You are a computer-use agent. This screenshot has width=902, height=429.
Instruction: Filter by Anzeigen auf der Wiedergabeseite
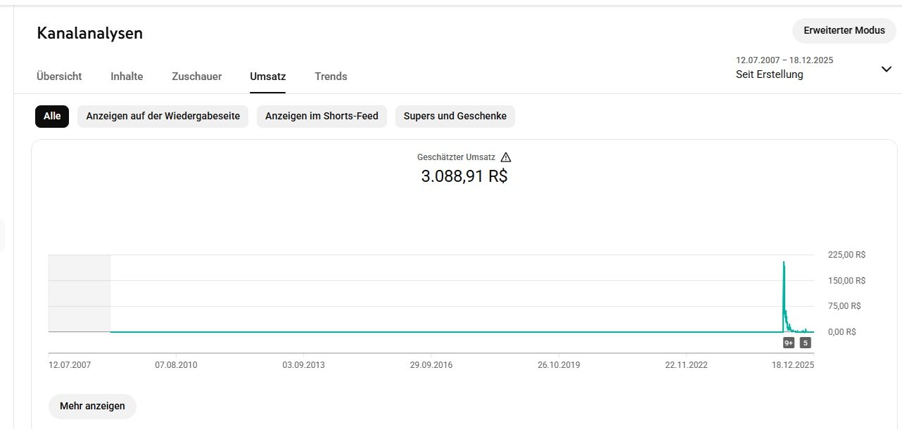[163, 117]
